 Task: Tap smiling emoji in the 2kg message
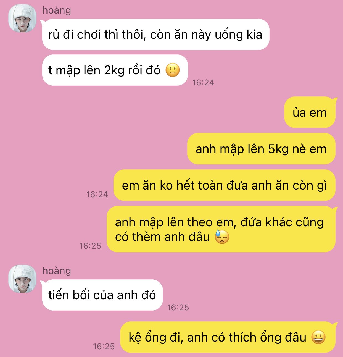[173, 70]
